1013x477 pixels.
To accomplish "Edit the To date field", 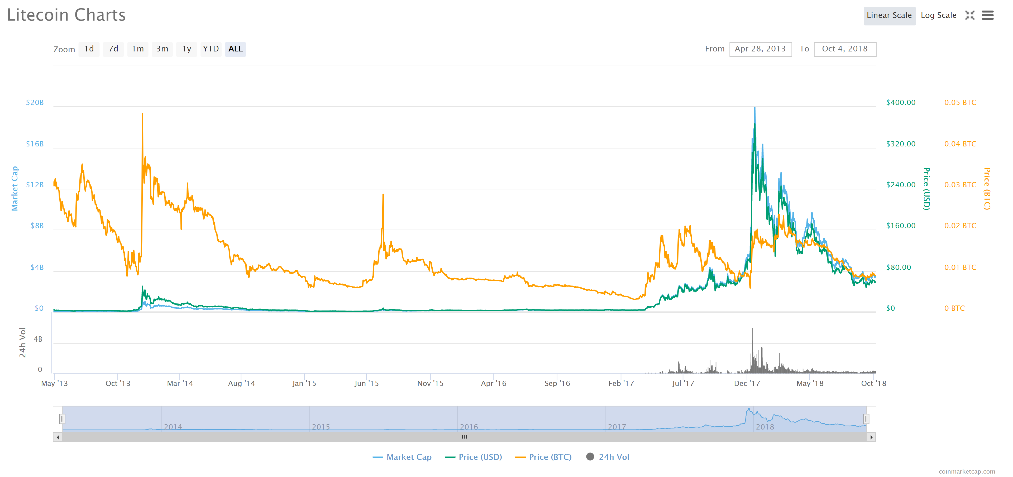I will point(845,49).
